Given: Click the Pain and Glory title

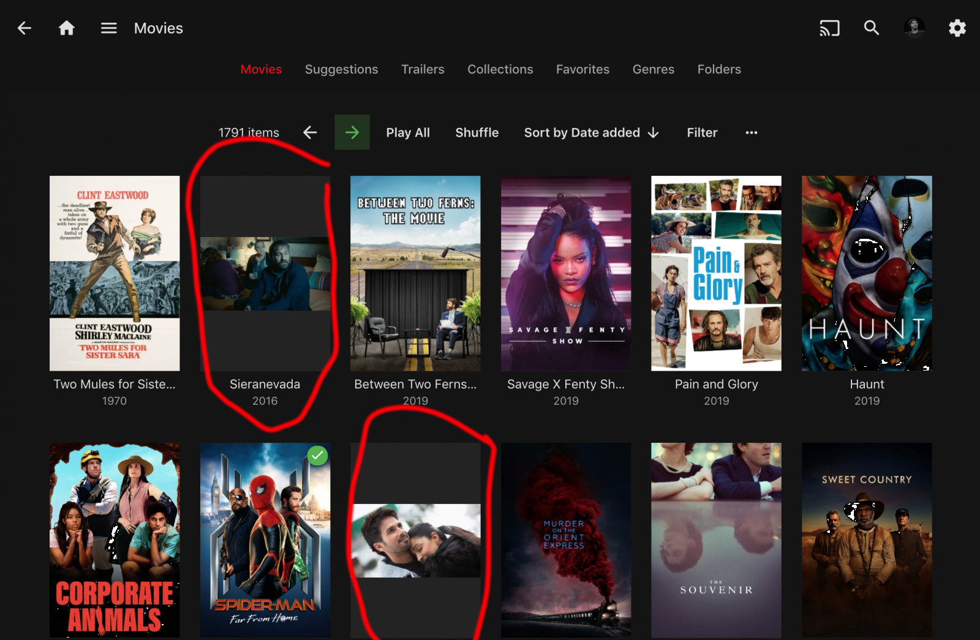Looking at the screenshot, I should (717, 384).
